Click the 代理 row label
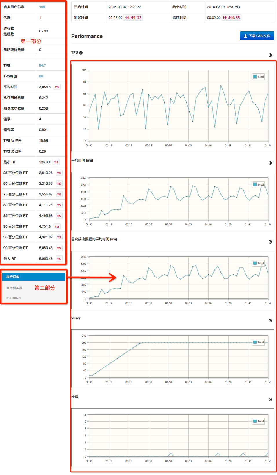 click(x=7, y=18)
